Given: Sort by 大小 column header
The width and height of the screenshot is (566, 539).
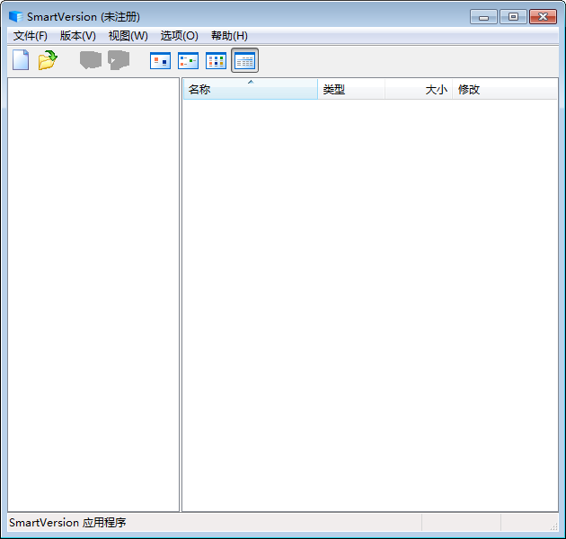Looking at the screenshot, I should click(x=419, y=89).
